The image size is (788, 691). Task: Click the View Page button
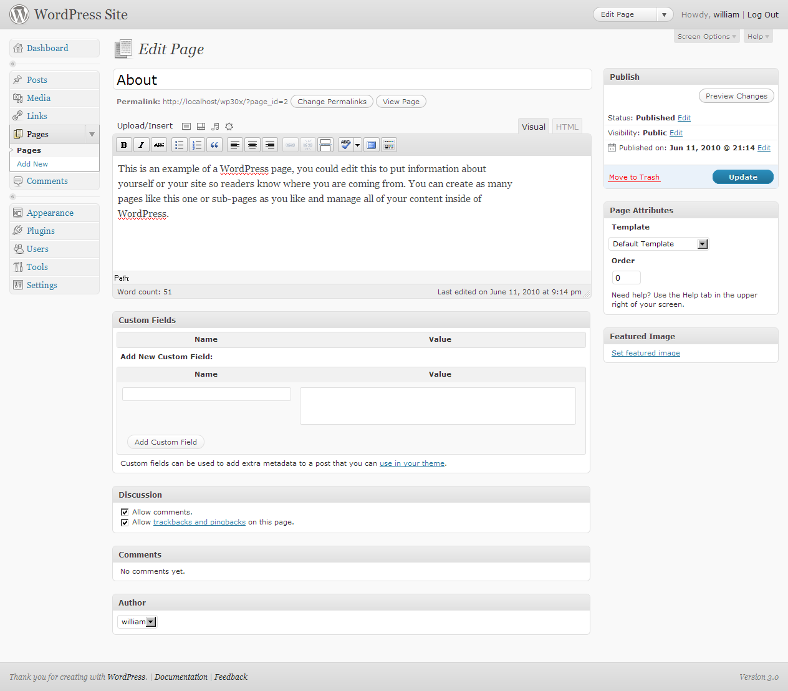click(x=401, y=102)
